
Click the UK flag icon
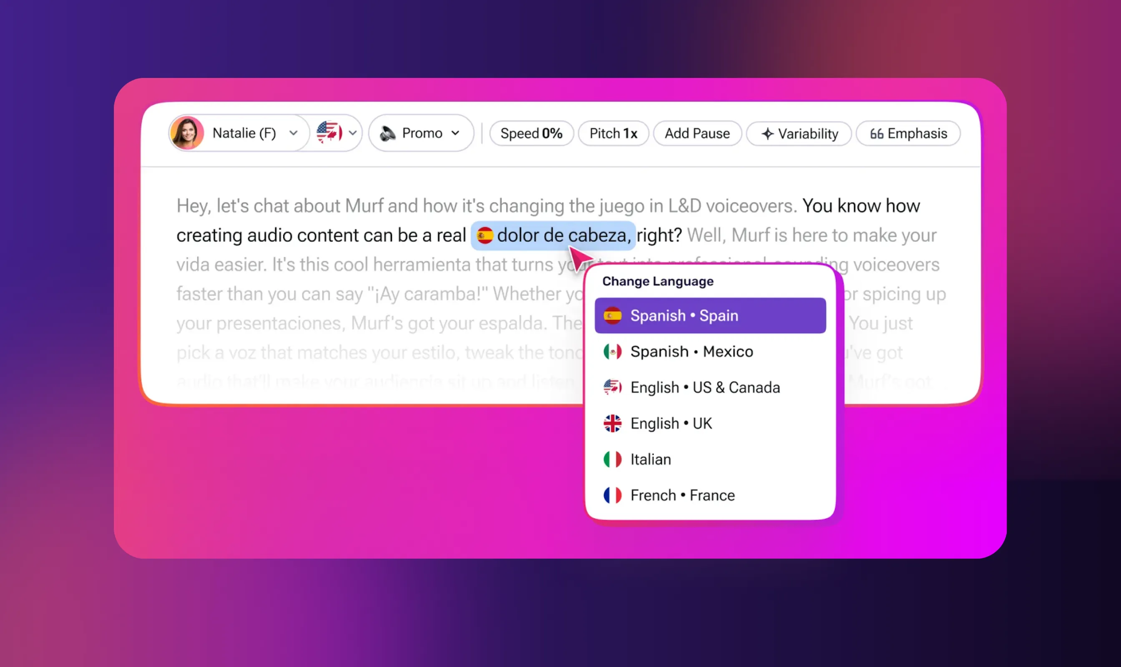pyautogui.click(x=612, y=423)
